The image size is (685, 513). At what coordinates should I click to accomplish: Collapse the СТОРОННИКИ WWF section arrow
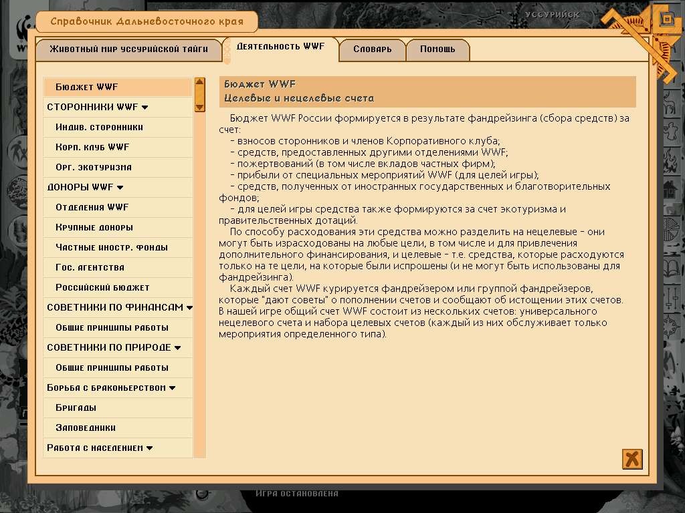tap(145, 108)
